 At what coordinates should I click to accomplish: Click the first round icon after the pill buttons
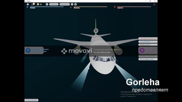pos(72,4)
